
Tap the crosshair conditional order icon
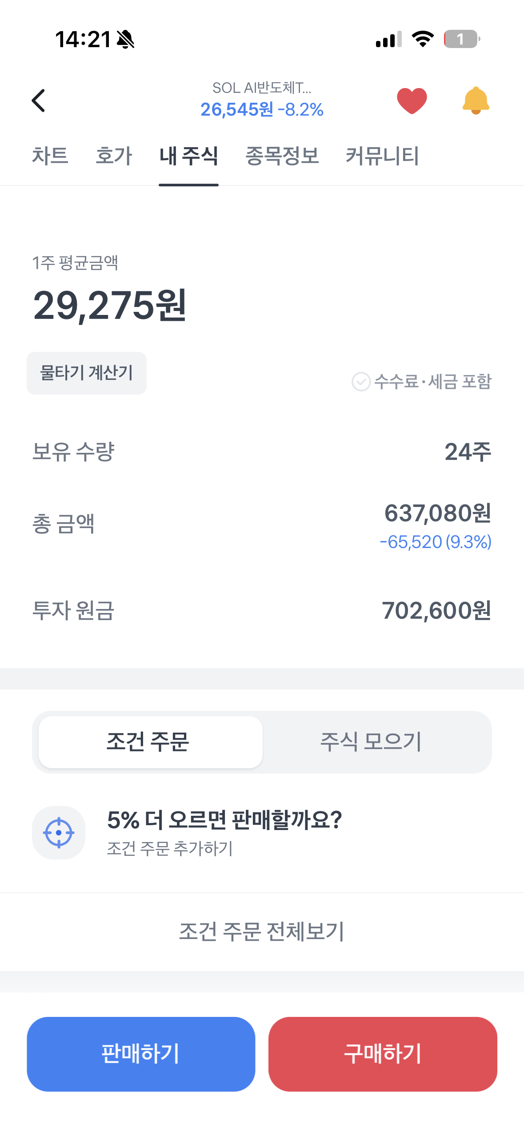click(59, 832)
